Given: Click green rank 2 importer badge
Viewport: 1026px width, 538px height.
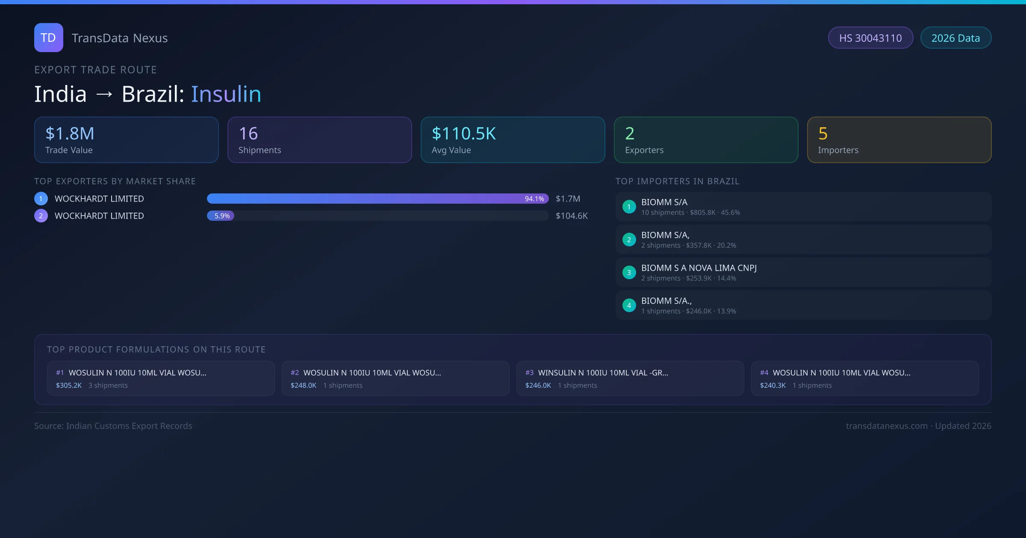Looking at the screenshot, I should coord(629,240).
